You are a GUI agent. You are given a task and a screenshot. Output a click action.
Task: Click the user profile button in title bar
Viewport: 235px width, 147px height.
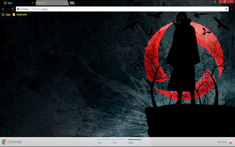point(215,1)
